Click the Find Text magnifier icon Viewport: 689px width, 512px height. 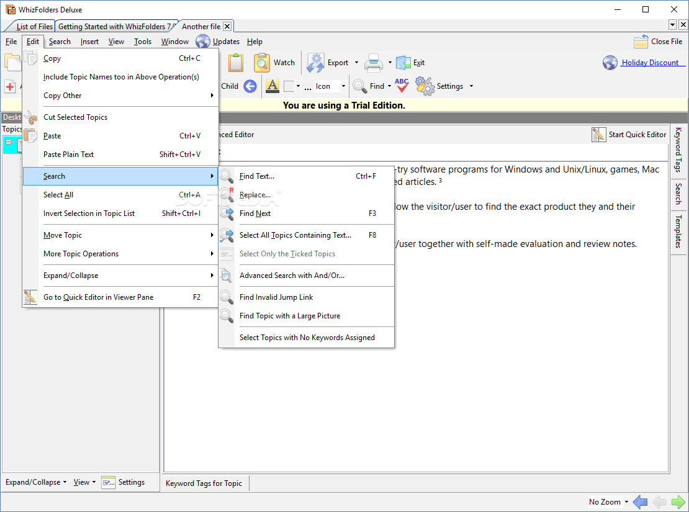(x=227, y=176)
